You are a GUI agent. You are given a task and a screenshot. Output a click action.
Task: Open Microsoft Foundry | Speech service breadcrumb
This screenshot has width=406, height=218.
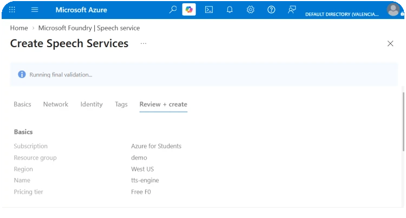(x=89, y=28)
